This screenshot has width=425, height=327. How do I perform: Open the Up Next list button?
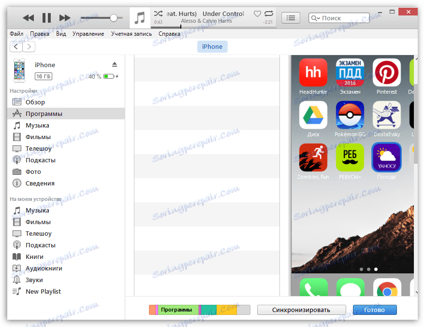pyautogui.click(x=291, y=18)
